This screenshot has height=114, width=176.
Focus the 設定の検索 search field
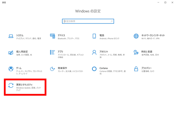tap(88, 21)
